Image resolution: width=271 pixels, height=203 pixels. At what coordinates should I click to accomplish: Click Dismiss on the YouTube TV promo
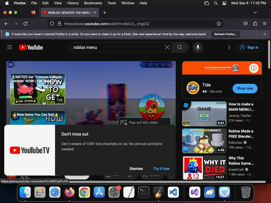tap(136, 169)
